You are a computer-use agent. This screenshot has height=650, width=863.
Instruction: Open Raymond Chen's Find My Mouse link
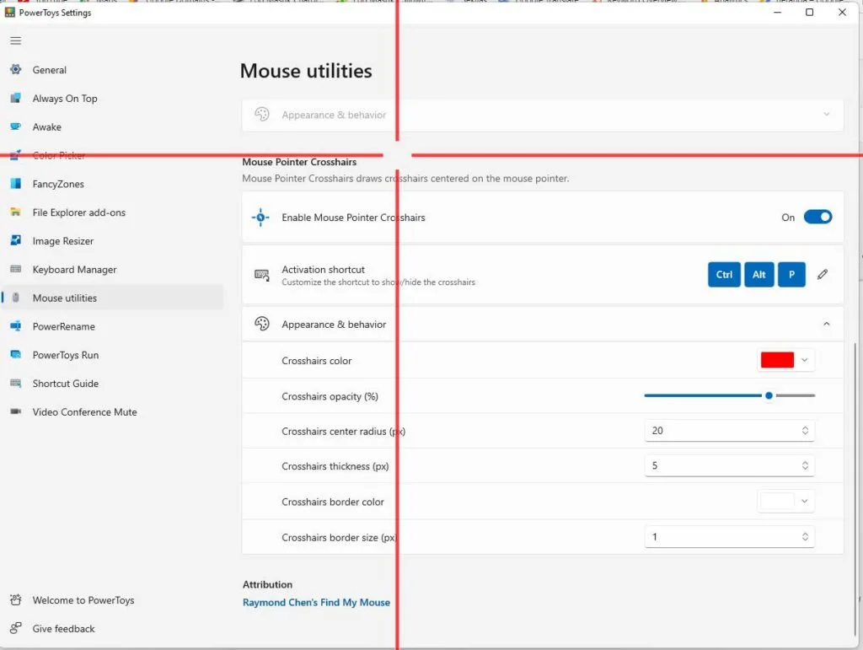click(x=317, y=603)
